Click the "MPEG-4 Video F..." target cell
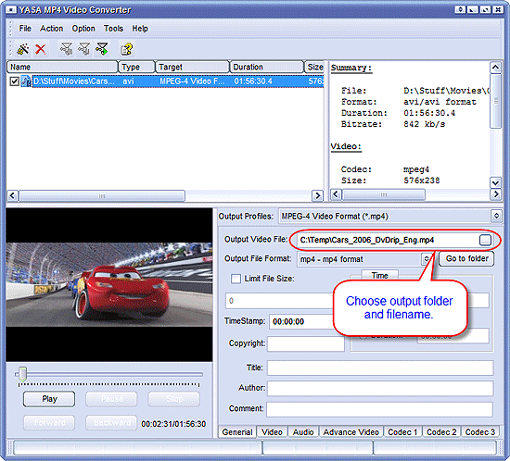The image size is (510, 461). pyautogui.click(x=192, y=81)
